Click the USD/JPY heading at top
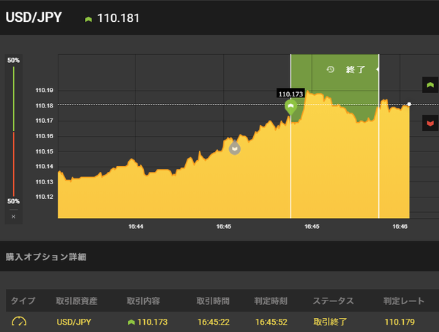 (34, 18)
